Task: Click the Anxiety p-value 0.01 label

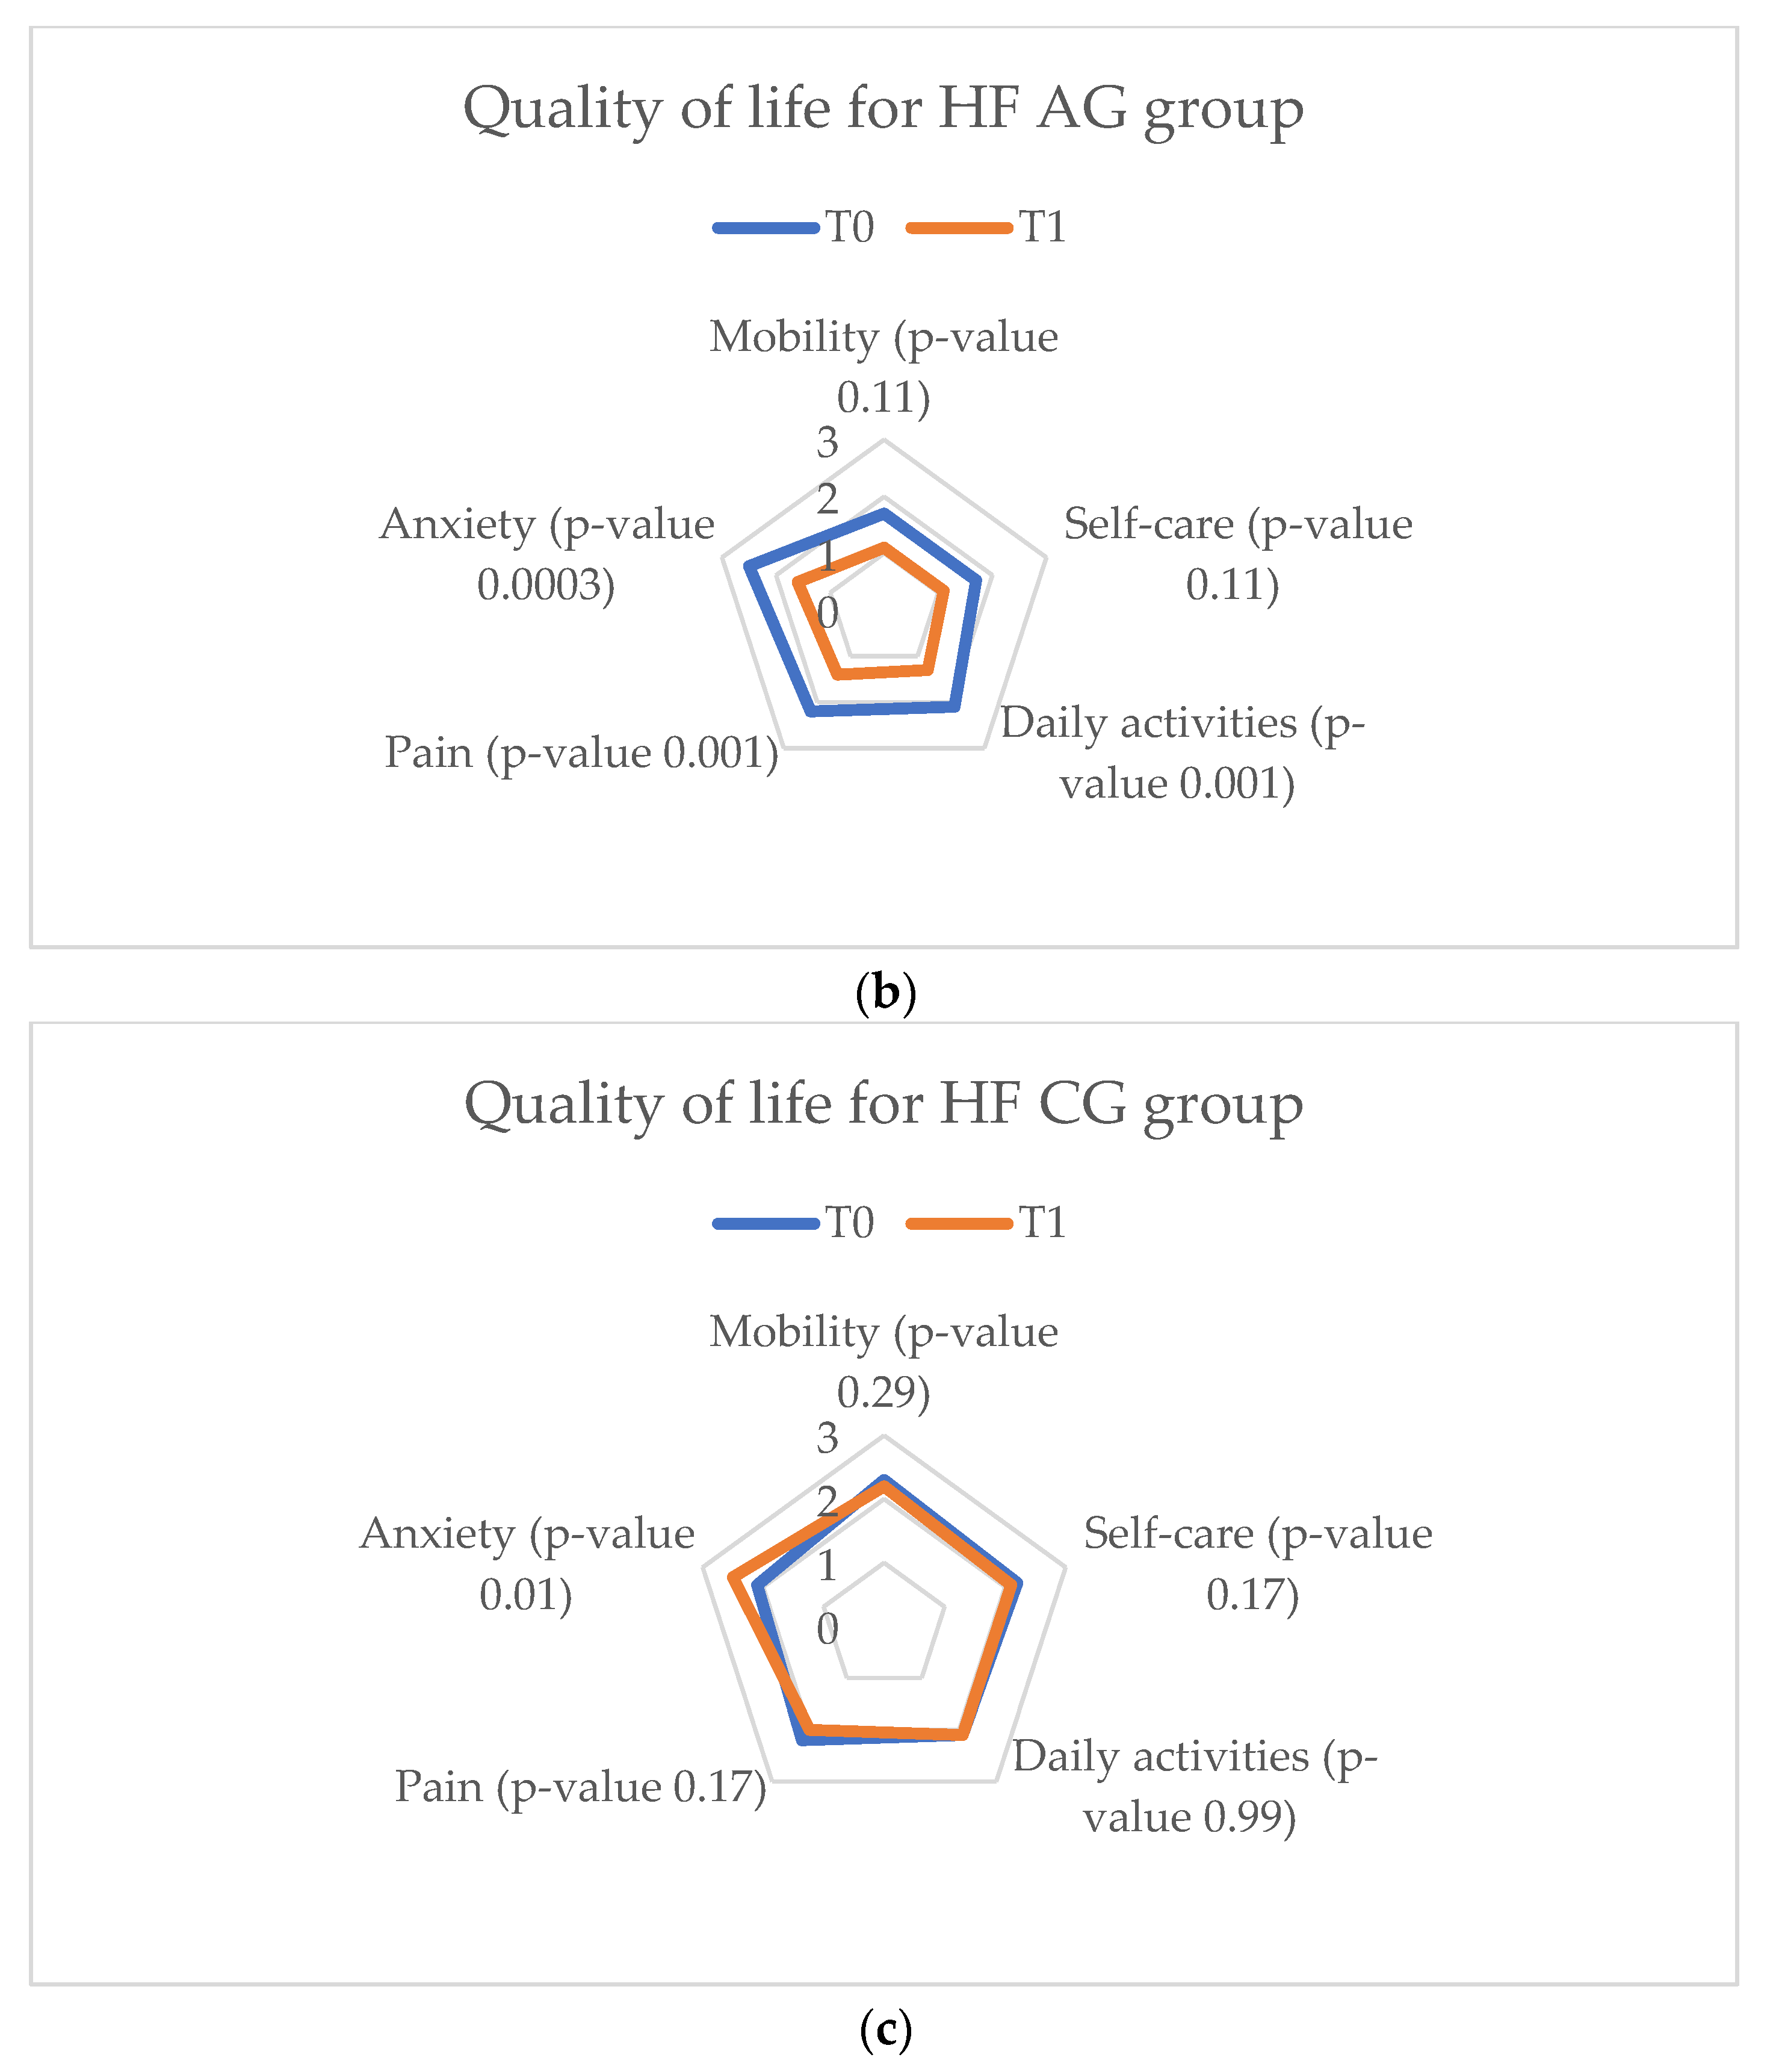Action: click(527, 1563)
